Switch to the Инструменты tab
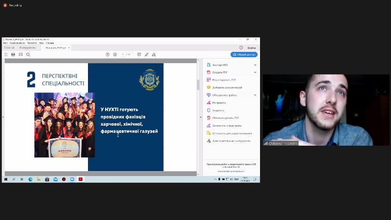 [27, 47]
